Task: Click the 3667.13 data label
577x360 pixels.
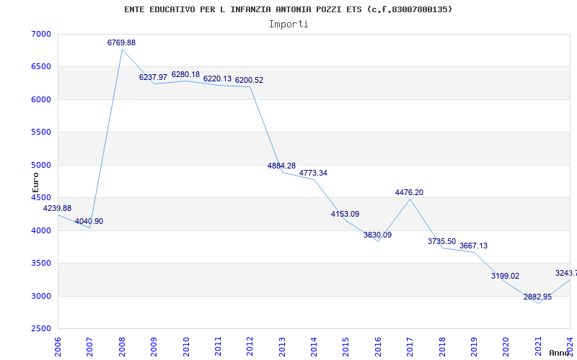Action: (473, 246)
